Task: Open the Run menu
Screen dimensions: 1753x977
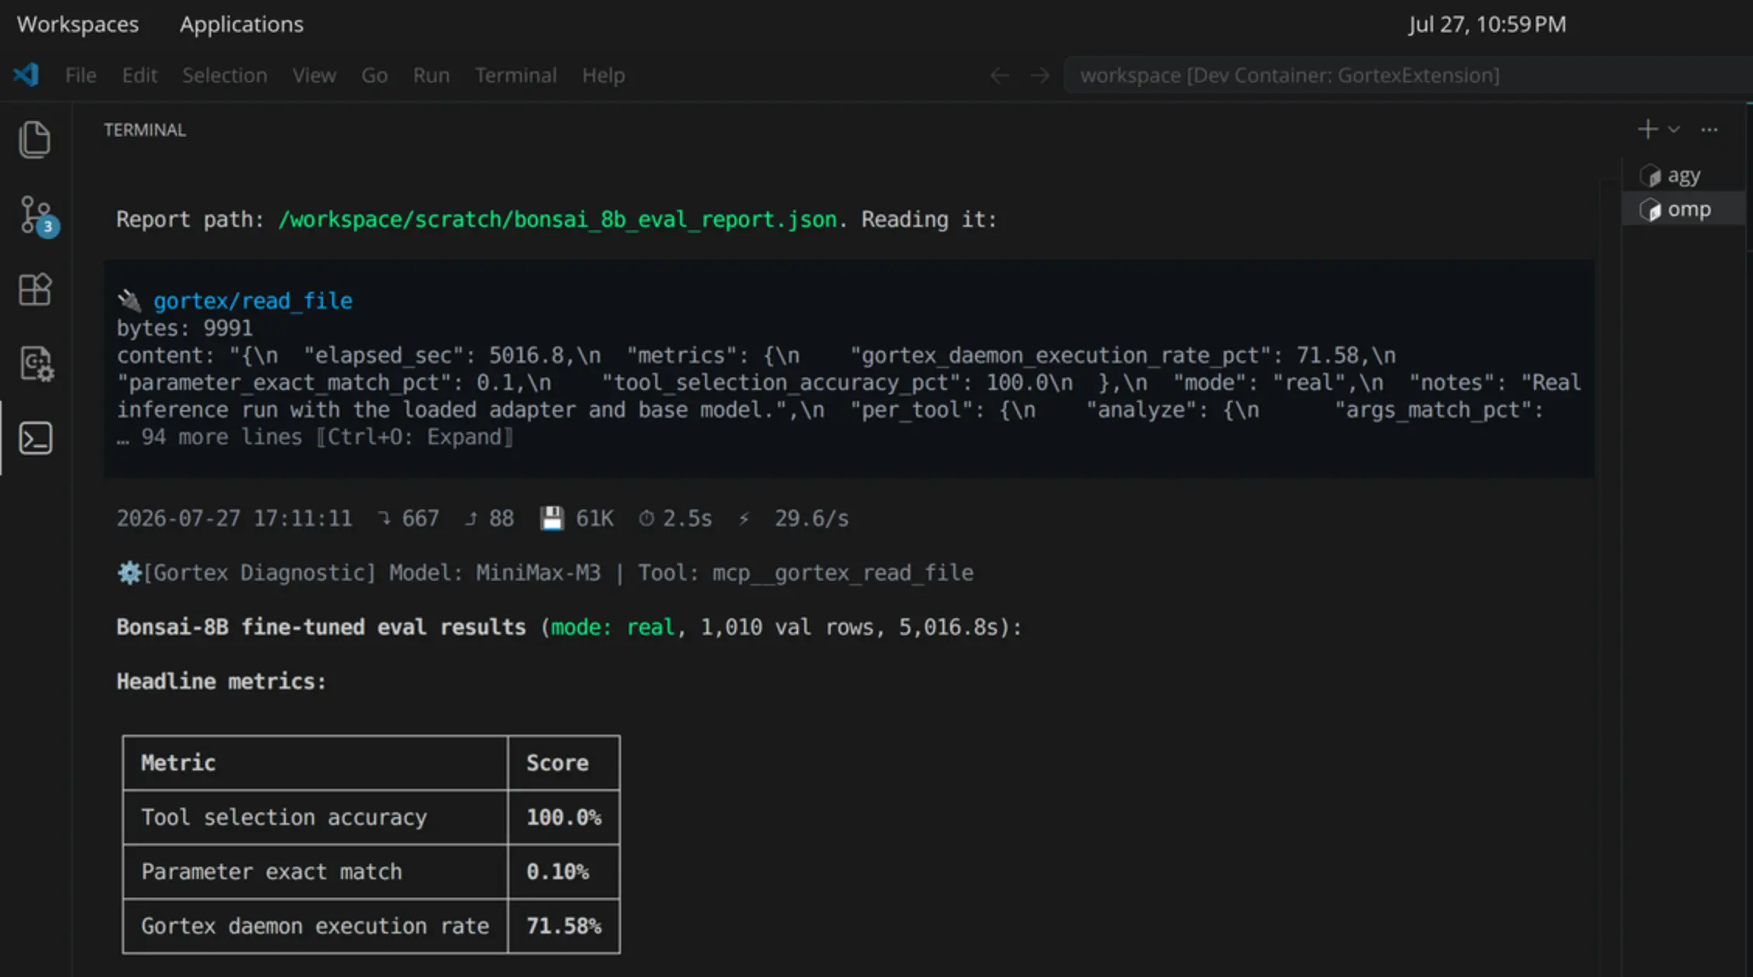Action: [x=431, y=75]
